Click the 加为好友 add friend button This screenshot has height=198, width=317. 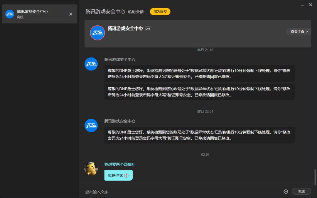160,11
